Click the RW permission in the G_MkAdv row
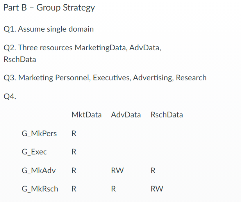 point(117,170)
